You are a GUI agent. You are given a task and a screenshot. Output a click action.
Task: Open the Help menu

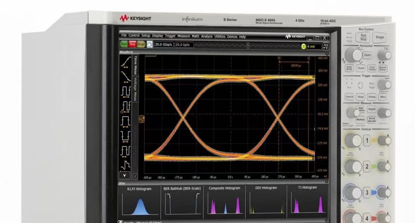(243, 37)
